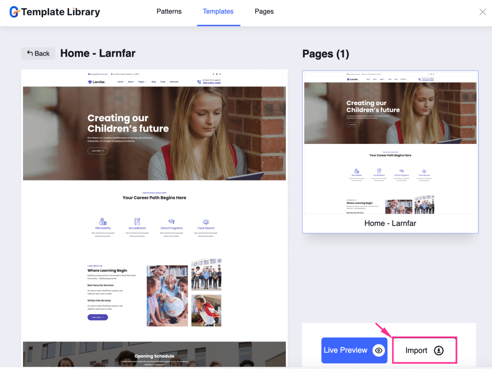The height and width of the screenshot is (369, 492).
Task: Click the Template Library logo icon
Action: 15,12
